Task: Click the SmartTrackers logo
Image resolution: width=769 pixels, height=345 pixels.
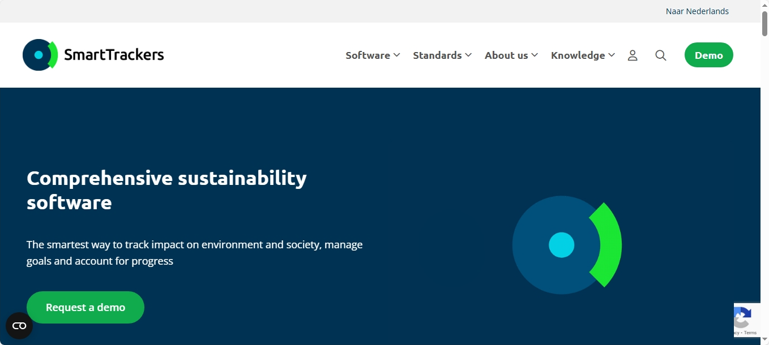Action: (93, 55)
